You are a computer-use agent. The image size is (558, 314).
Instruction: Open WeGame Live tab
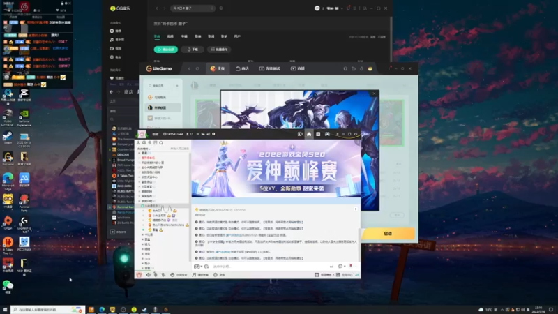click(298, 68)
